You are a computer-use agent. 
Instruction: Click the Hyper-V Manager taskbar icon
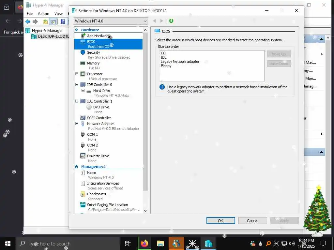tap(208, 243)
